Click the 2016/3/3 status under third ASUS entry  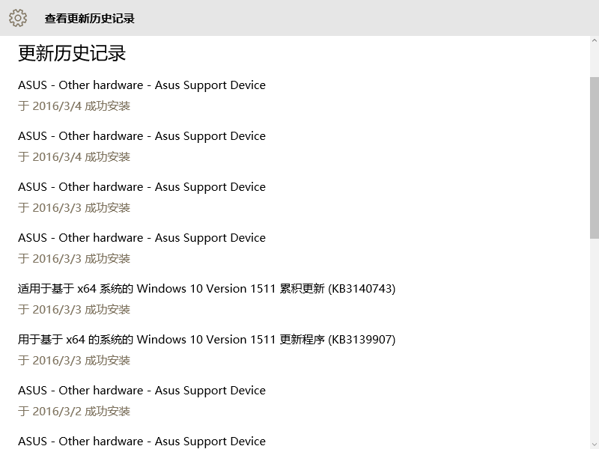74,208
